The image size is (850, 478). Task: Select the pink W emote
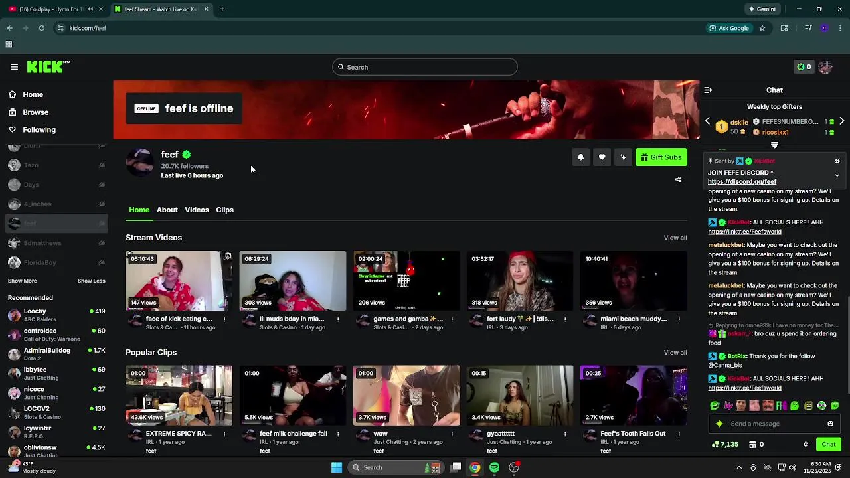728,406
